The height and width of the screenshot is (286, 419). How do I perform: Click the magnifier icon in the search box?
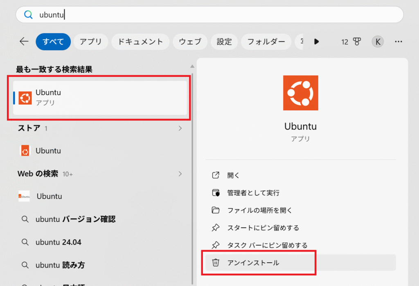[28, 14]
